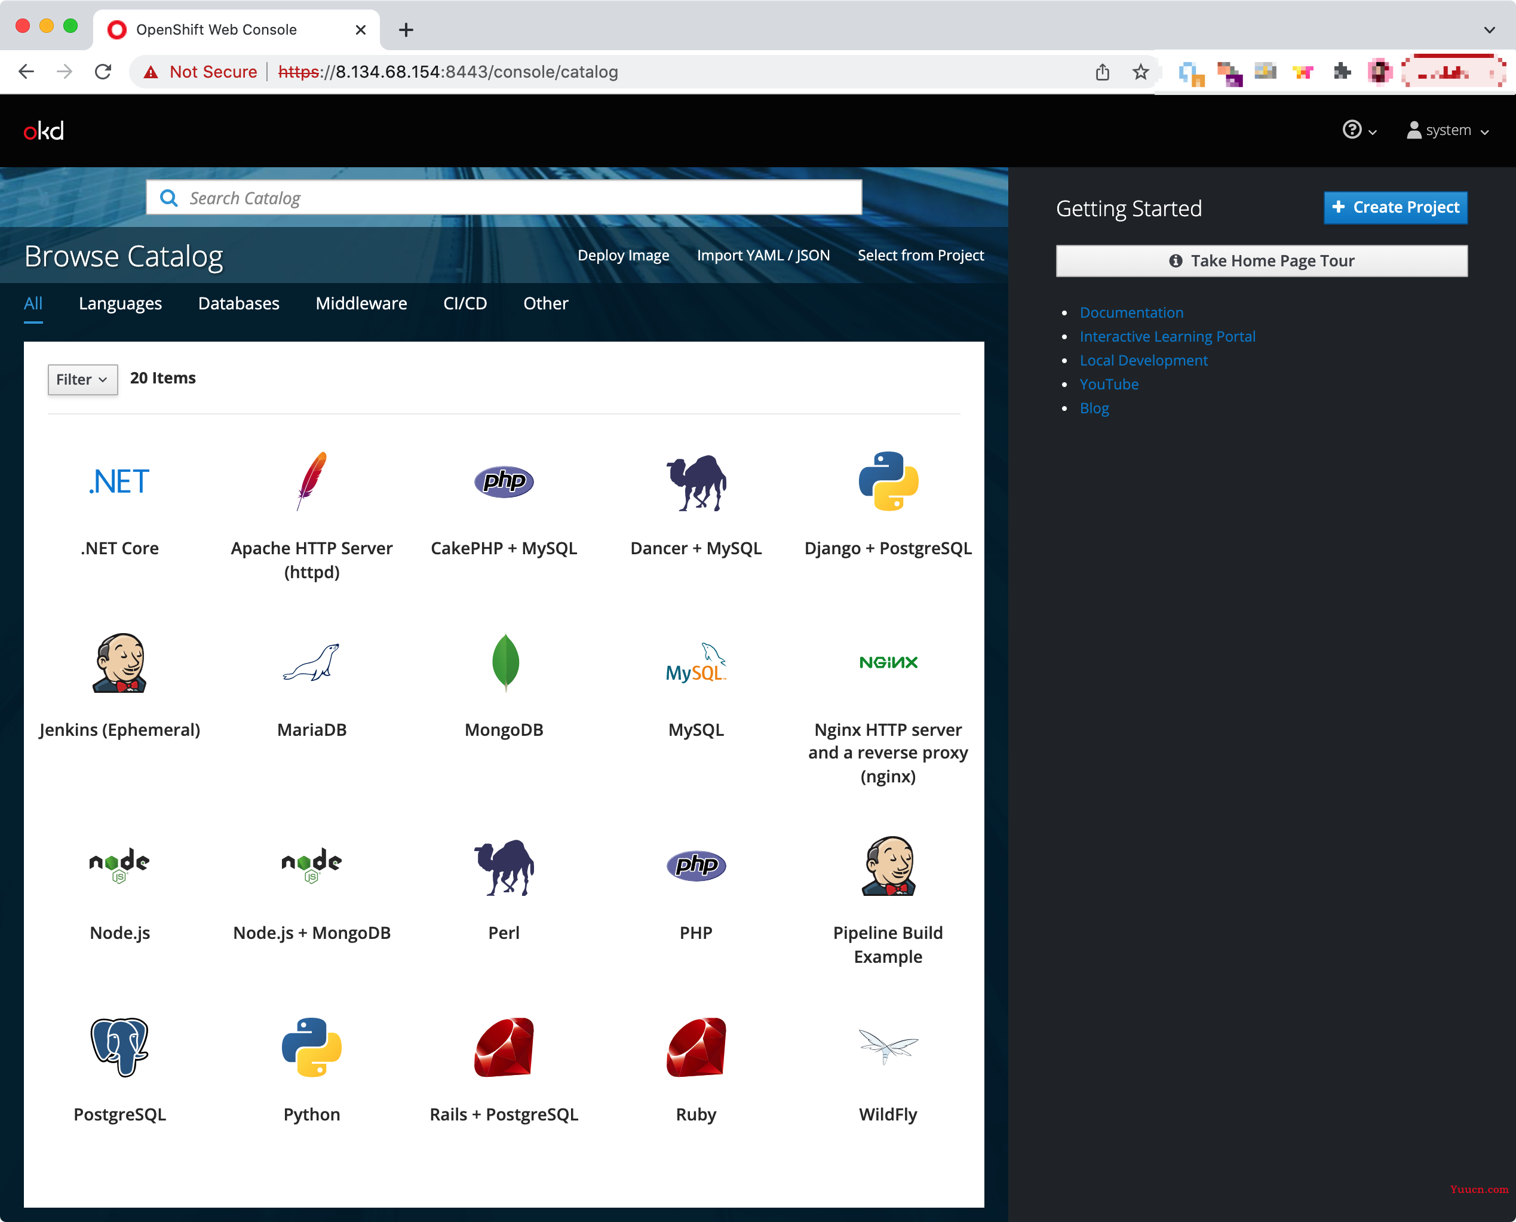Select the Rails + PostgreSQL ruby icon
Image resolution: width=1516 pixels, height=1222 pixels.
tap(504, 1047)
